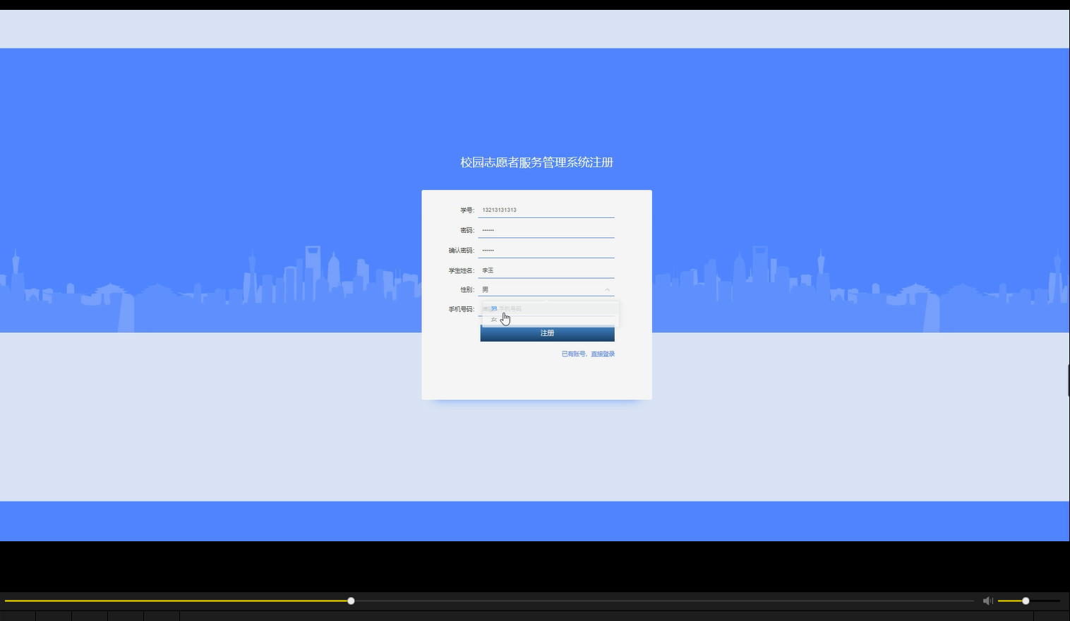Select 男 in the gender dropdown list
Image resolution: width=1070 pixels, height=621 pixels.
[550, 308]
